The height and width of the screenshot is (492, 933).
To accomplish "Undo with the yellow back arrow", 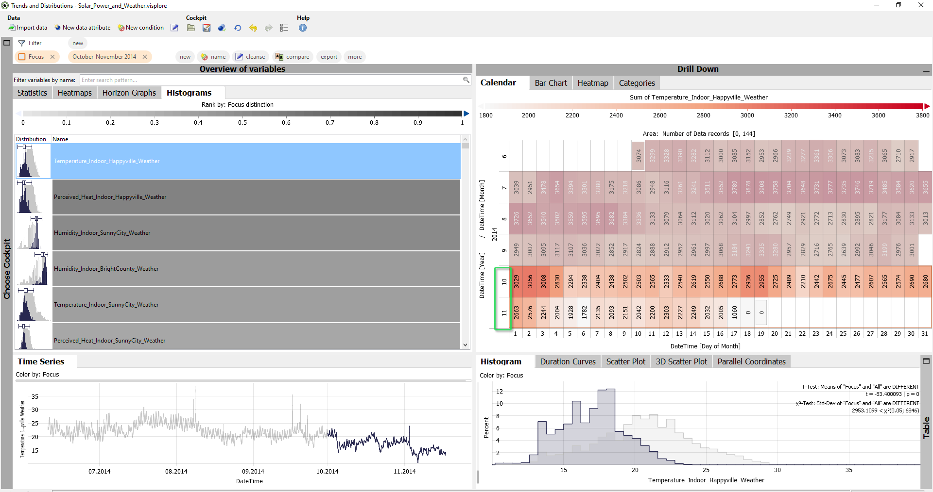I will coord(253,28).
